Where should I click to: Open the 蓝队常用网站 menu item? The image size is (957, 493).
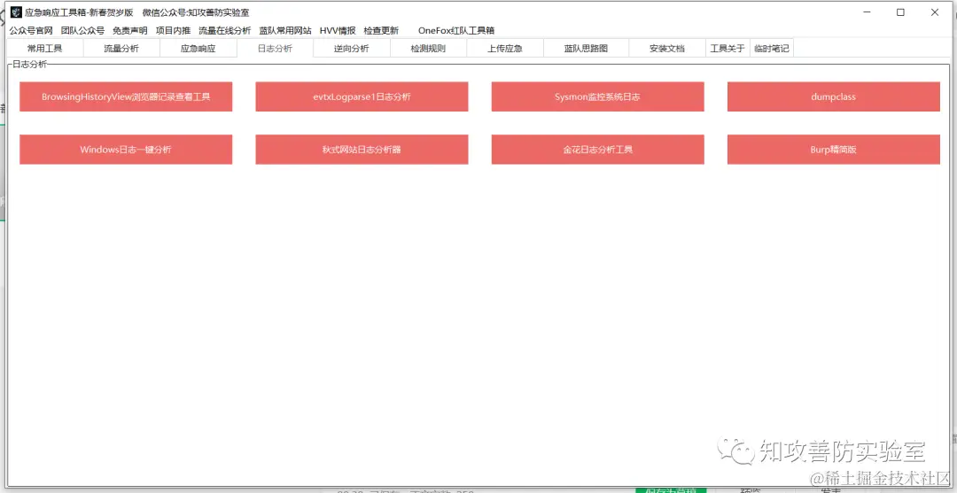(x=285, y=30)
